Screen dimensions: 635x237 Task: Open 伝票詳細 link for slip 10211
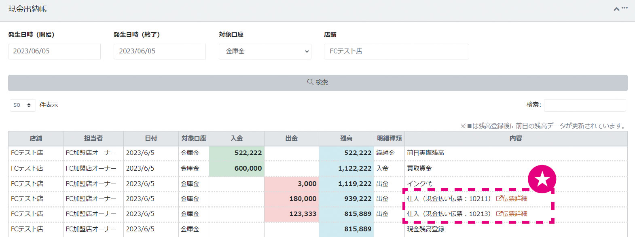point(512,199)
